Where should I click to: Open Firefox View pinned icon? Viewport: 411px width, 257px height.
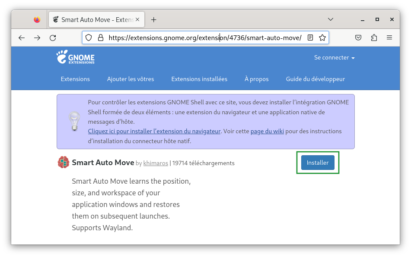[37, 19]
